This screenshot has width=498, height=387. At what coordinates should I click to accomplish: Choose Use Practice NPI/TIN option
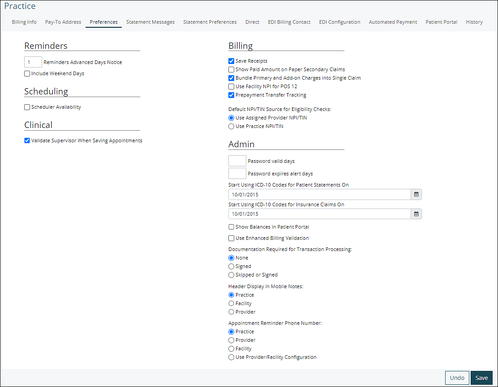[231, 127]
